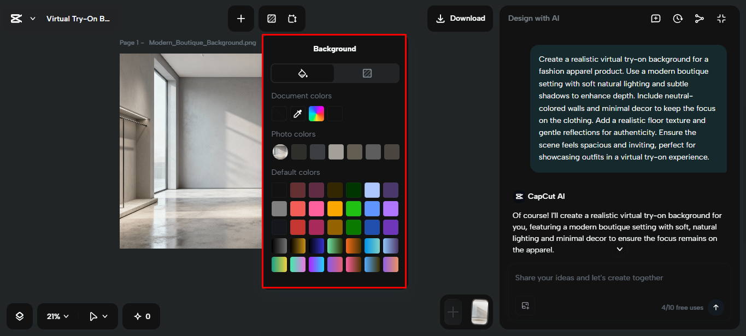Viewport: 746px width, 336px height.
Task: Pick a color with the eyedropper
Action: pos(297,113)
